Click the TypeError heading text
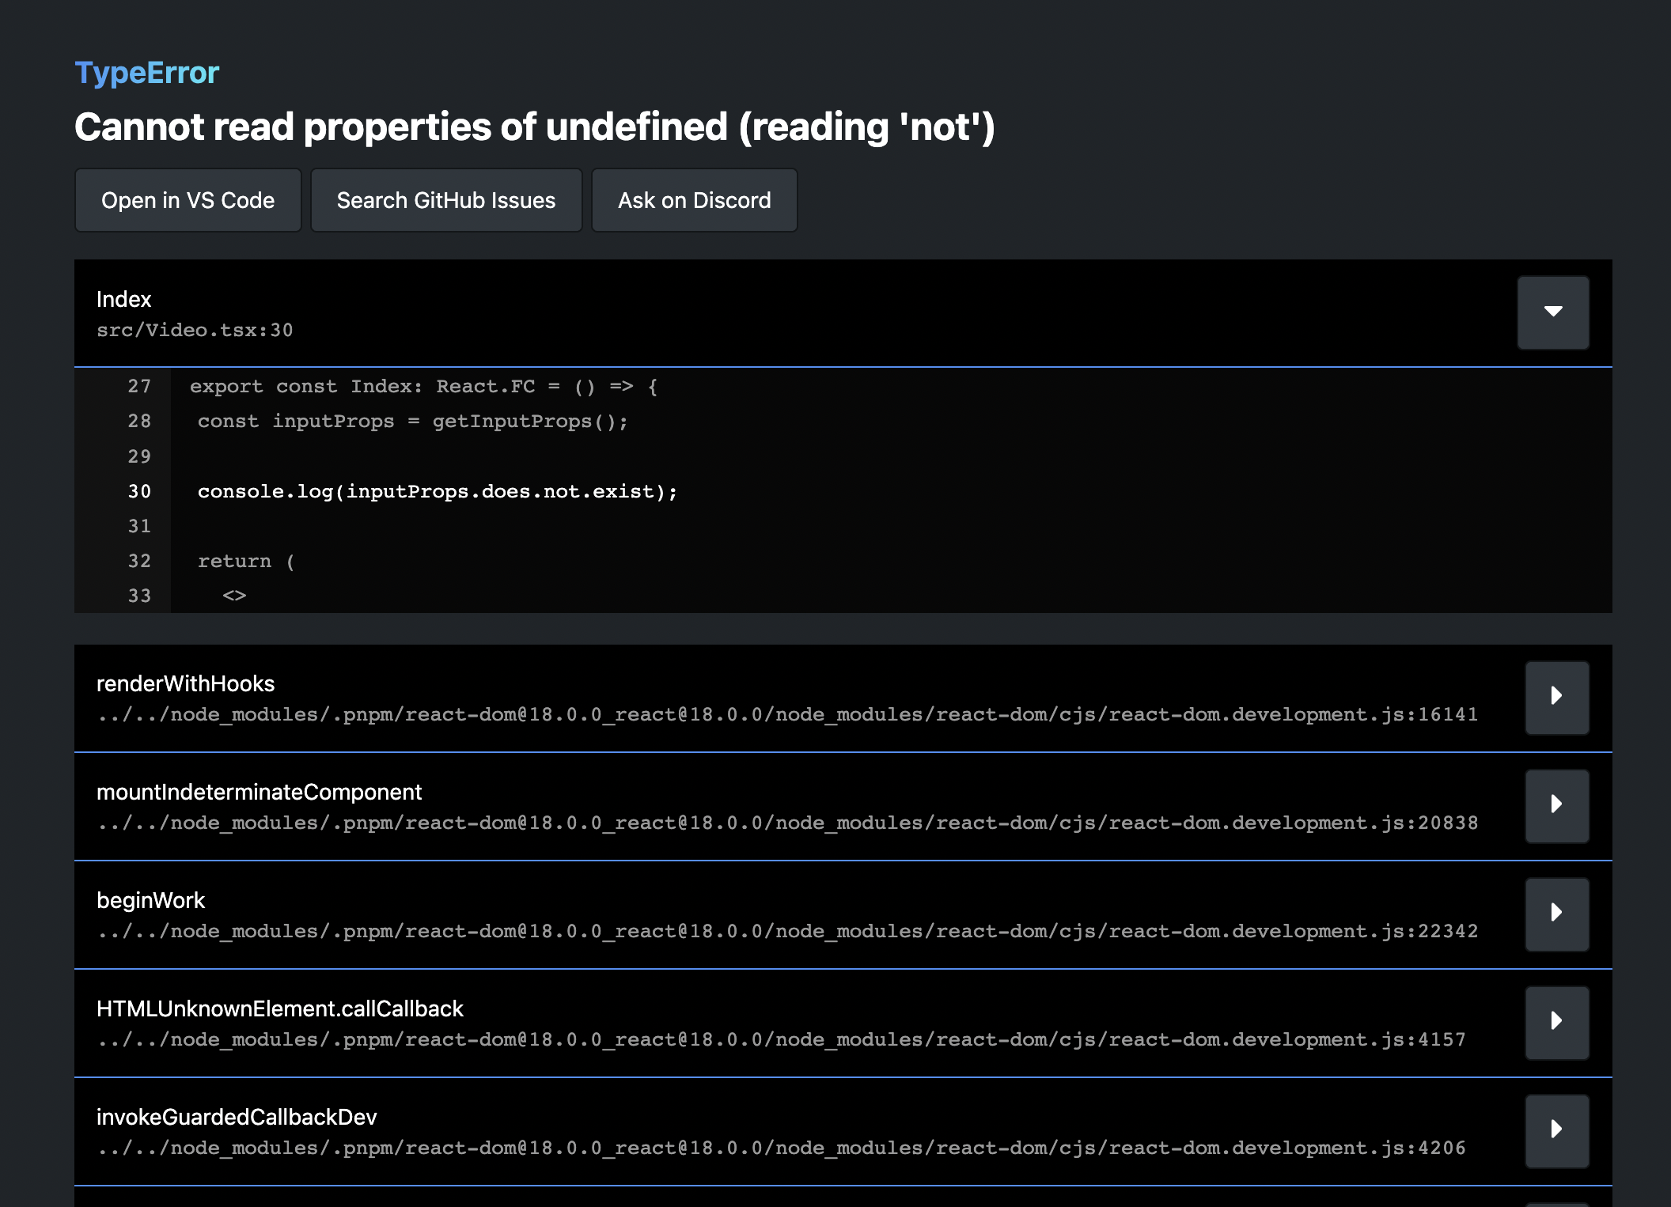This screenshot has width=1671, height=1207. coord(146,73)
